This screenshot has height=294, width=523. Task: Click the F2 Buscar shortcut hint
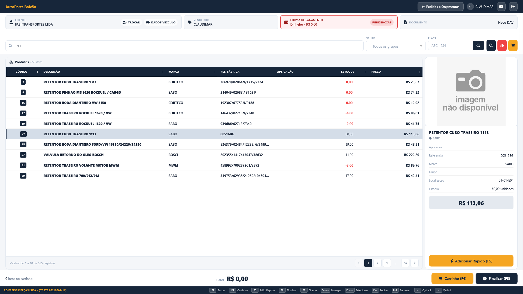click(x=217, y=290)
